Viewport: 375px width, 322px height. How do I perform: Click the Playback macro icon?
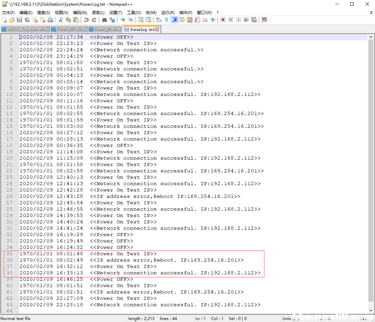coord(238,20)
